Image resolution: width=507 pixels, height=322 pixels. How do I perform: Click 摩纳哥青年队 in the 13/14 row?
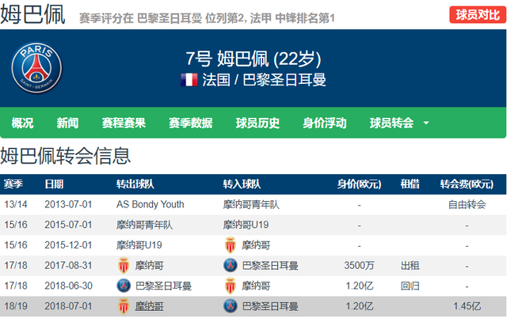pos(251,204)
